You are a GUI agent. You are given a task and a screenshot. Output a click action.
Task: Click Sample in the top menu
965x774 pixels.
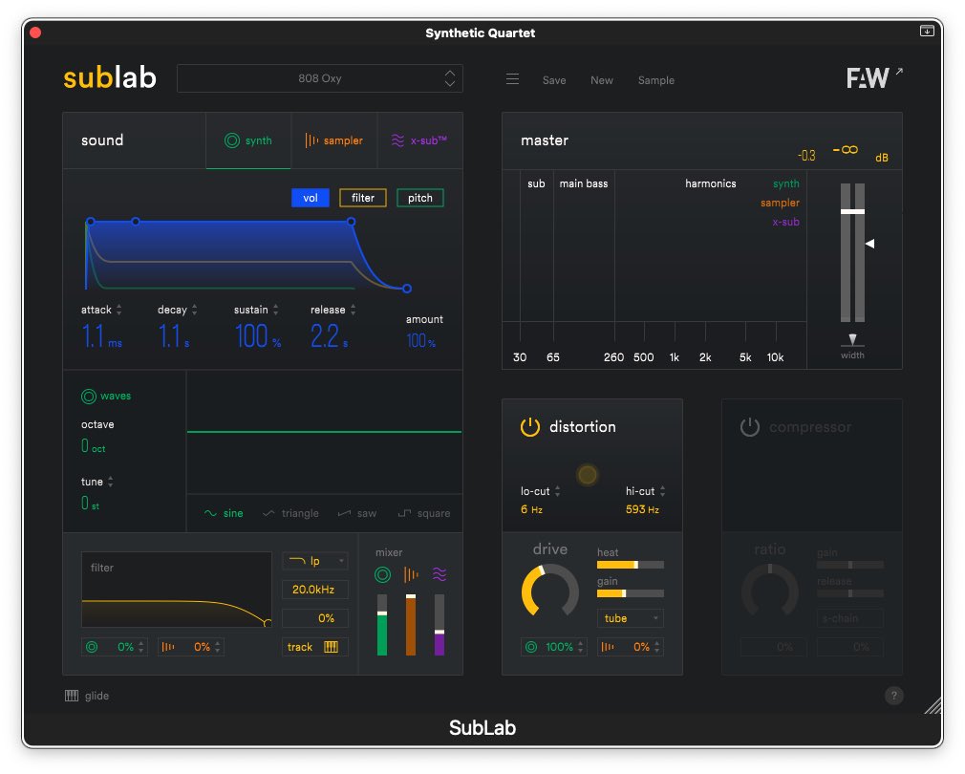656,80
